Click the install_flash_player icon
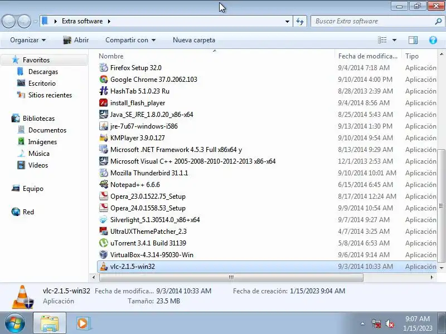 point(104,102)
